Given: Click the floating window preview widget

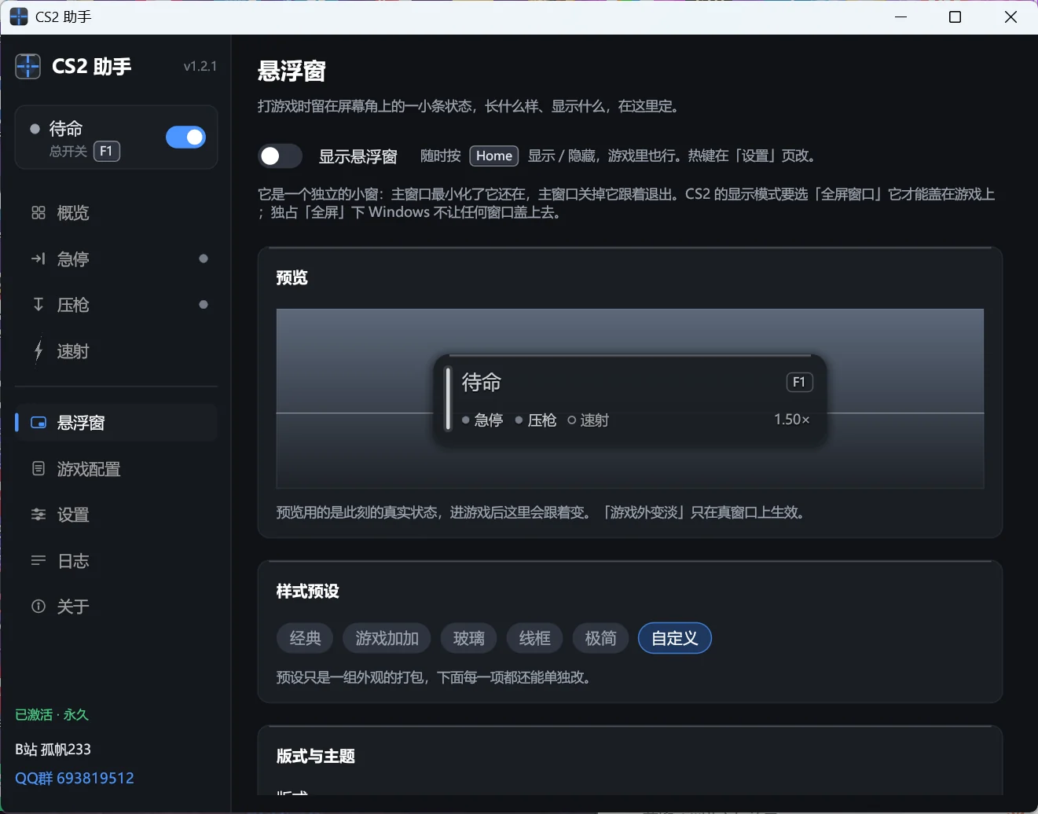Looking at the screenshot, I should (x=630, y=401).
